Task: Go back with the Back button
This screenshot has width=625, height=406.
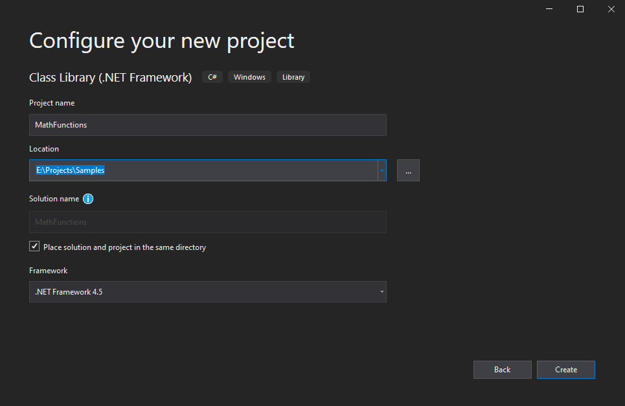Action: [502, 369]
